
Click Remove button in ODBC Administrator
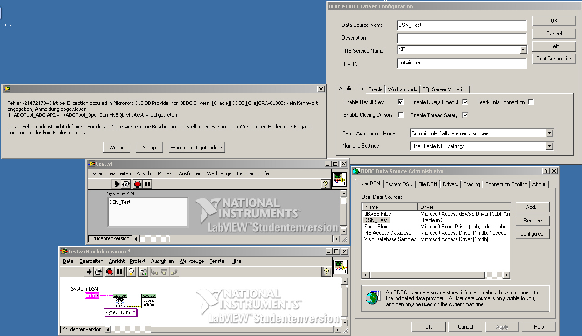point(532,221)
